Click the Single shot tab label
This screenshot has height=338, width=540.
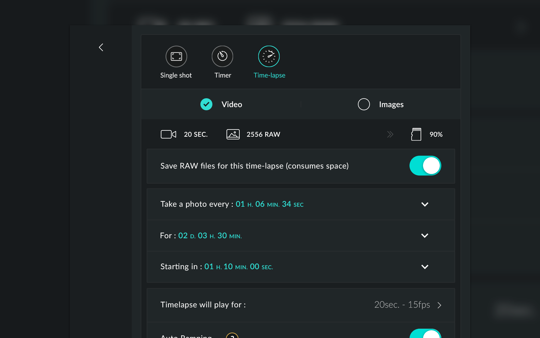(176, 75)
